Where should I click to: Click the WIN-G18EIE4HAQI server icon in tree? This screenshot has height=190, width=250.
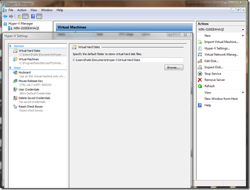(10, 28)
